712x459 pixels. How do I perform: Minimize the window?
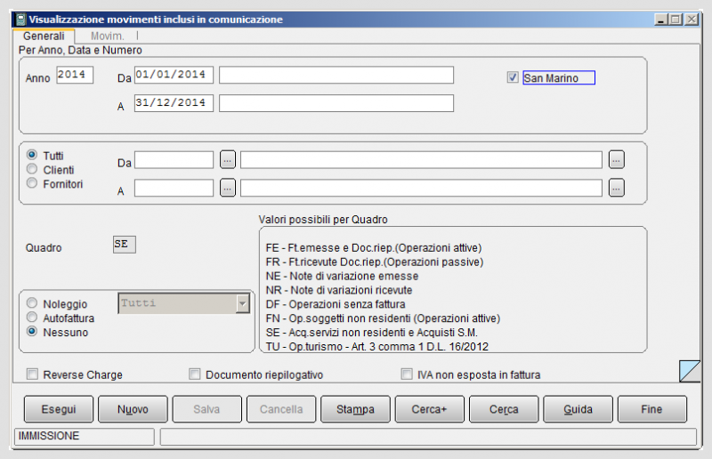(661, 20)
